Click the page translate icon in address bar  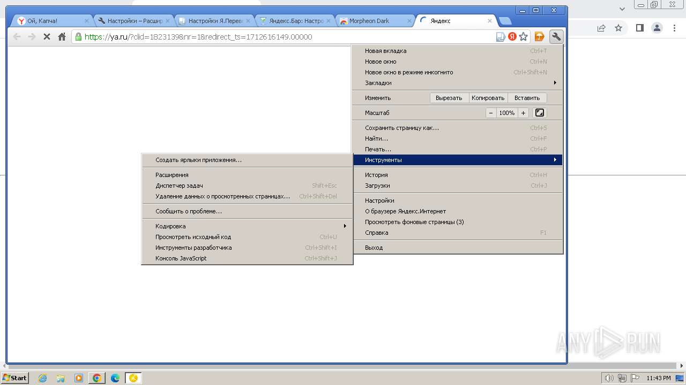pyautogui.click(x=501, y=36)
